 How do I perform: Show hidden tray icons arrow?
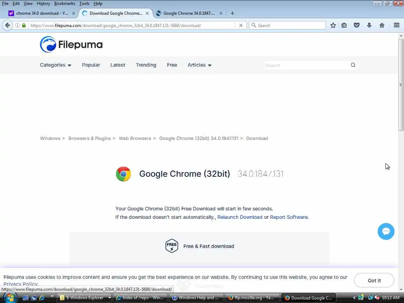point(354,298)
